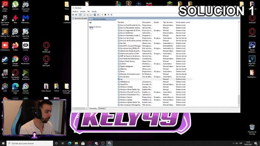Select Shared PC Account Manager row
Screen dimensions: 260x146
click(155, 46)
